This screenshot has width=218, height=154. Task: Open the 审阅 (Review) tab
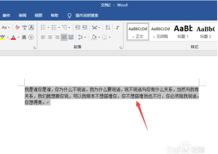click(x=23, y=15)
